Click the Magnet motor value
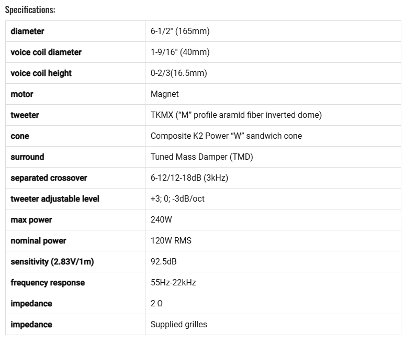 coord(164,94)
